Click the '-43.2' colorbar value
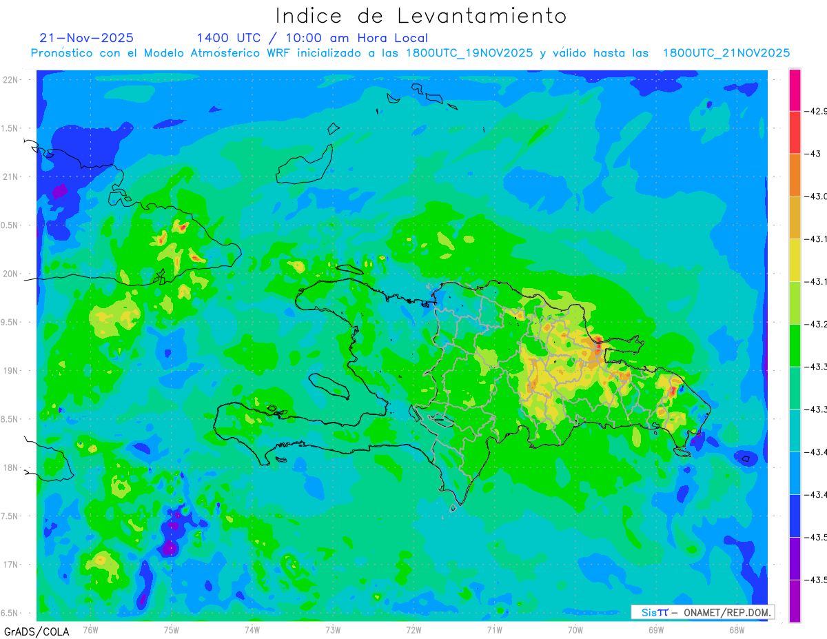 (817, 324)
